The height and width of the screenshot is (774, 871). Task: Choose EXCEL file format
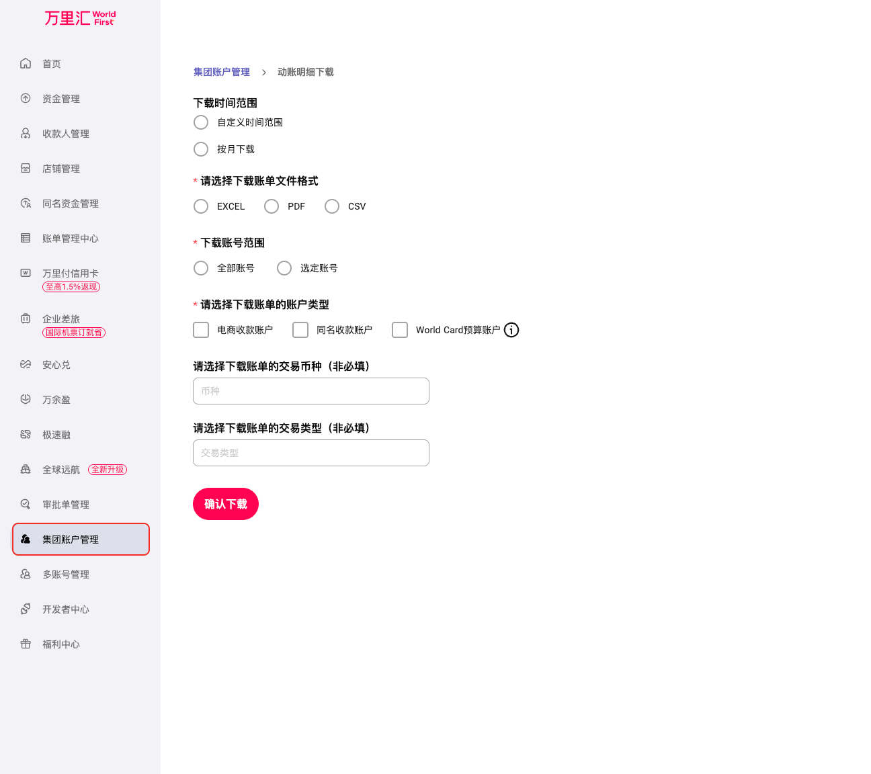(201, 206)
